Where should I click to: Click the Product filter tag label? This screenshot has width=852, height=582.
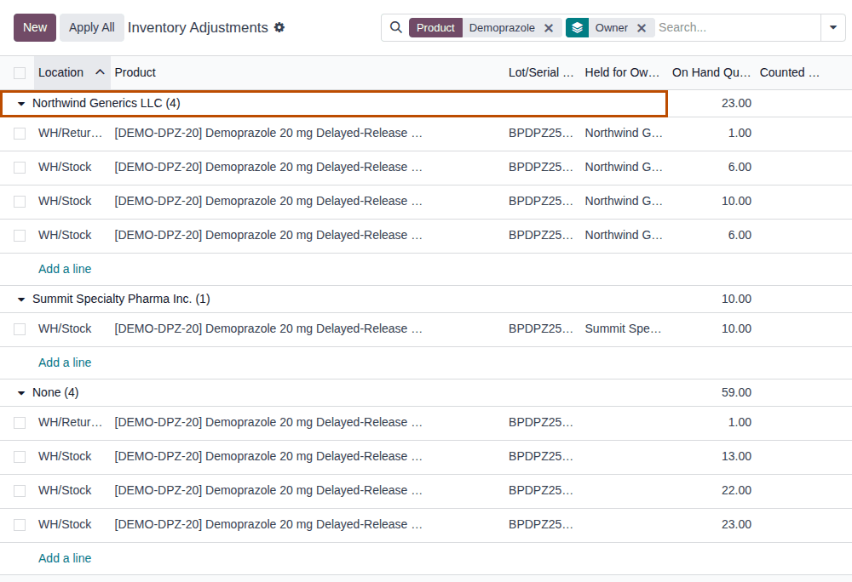pos(435,28)
